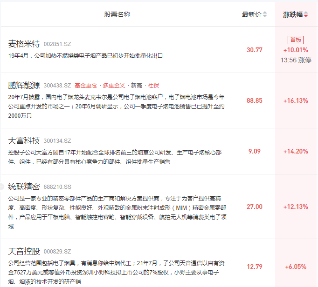Click stock code 688210.SS

click(x=57, y=187)
